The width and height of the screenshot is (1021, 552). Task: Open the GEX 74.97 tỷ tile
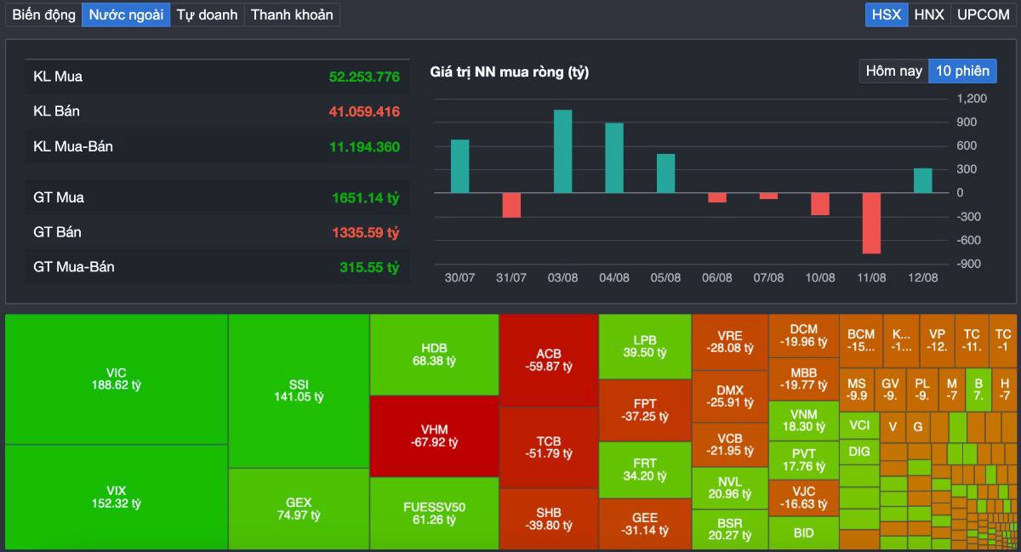point(299,509)
